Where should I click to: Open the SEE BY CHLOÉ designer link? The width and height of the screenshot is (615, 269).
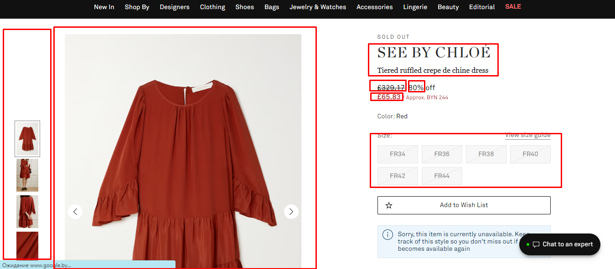(x=434, y=53)
